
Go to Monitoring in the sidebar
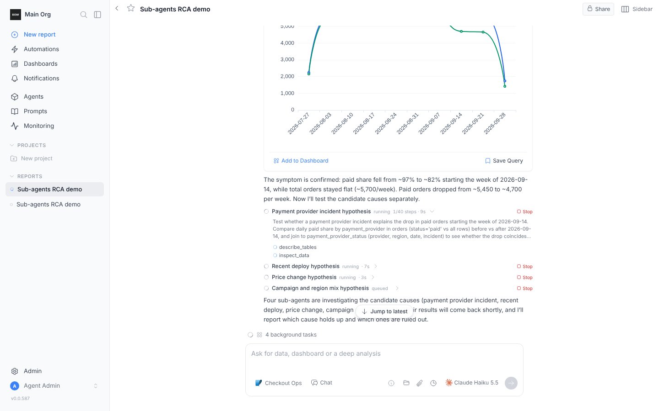coord(39,126)
